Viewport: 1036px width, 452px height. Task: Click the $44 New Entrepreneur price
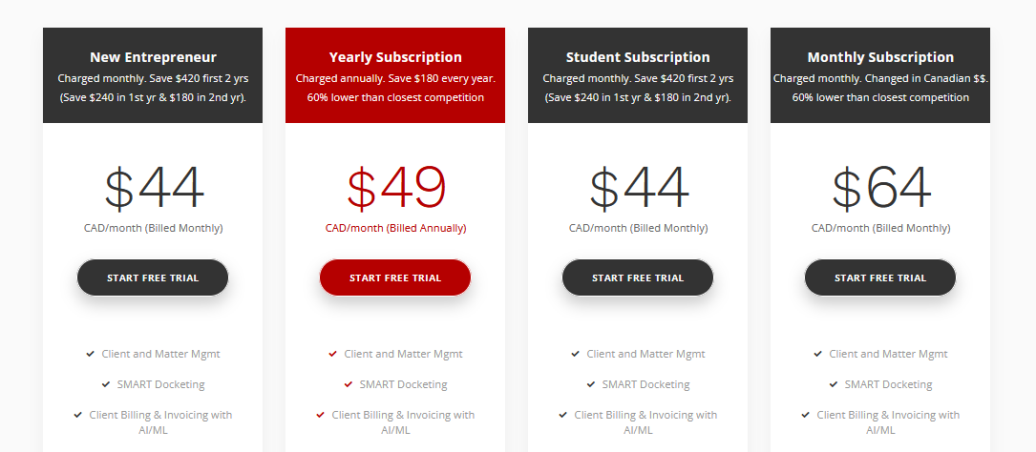(154, 189)
